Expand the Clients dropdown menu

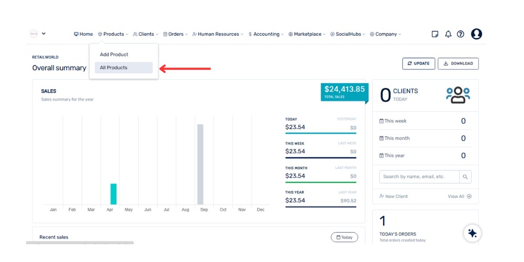point(146,34)
